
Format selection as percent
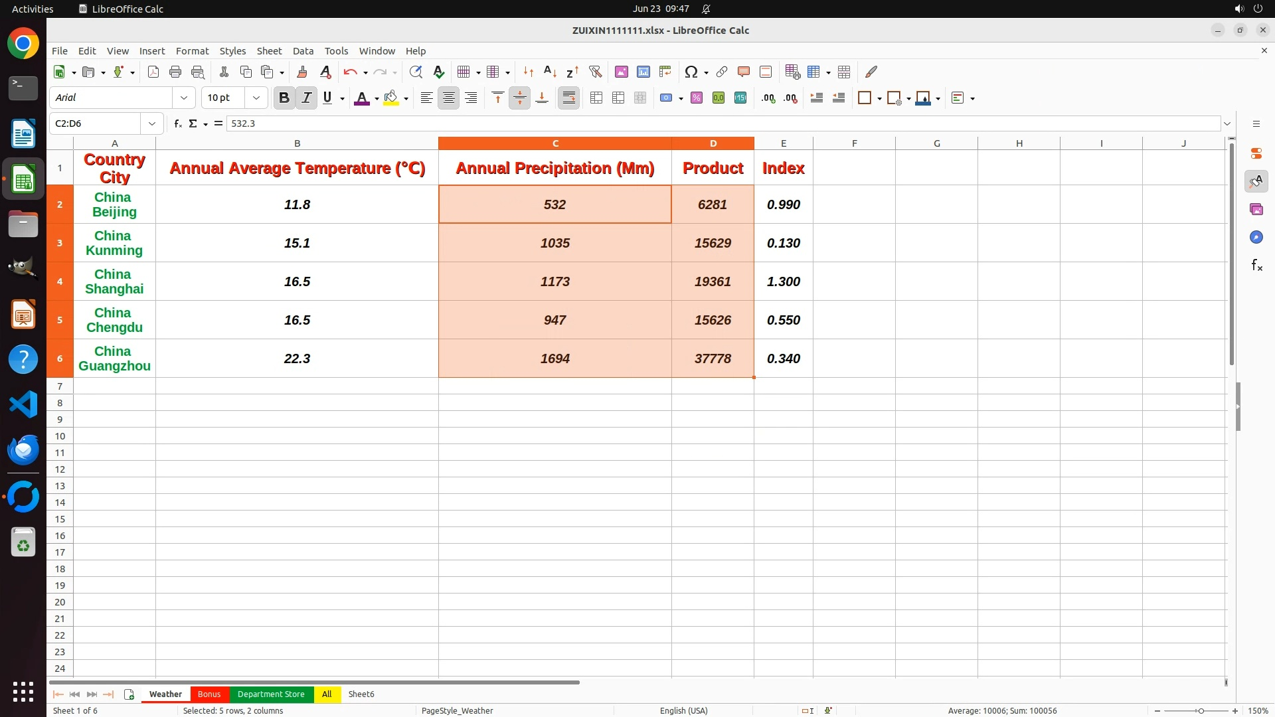697,98
